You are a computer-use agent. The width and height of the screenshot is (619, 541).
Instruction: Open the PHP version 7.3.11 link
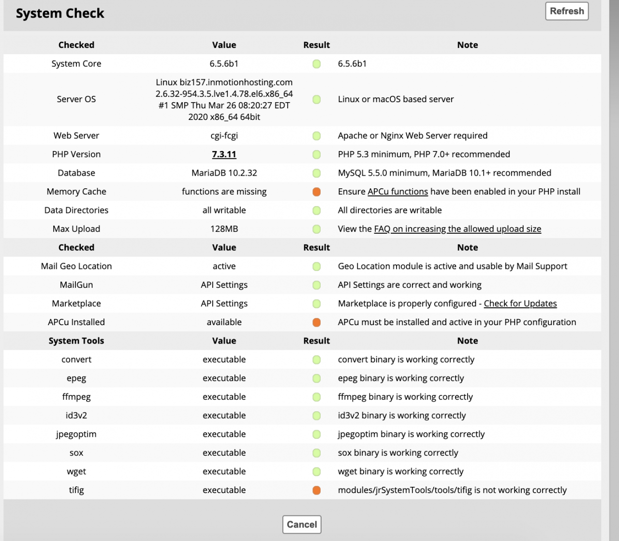[224, 154]
